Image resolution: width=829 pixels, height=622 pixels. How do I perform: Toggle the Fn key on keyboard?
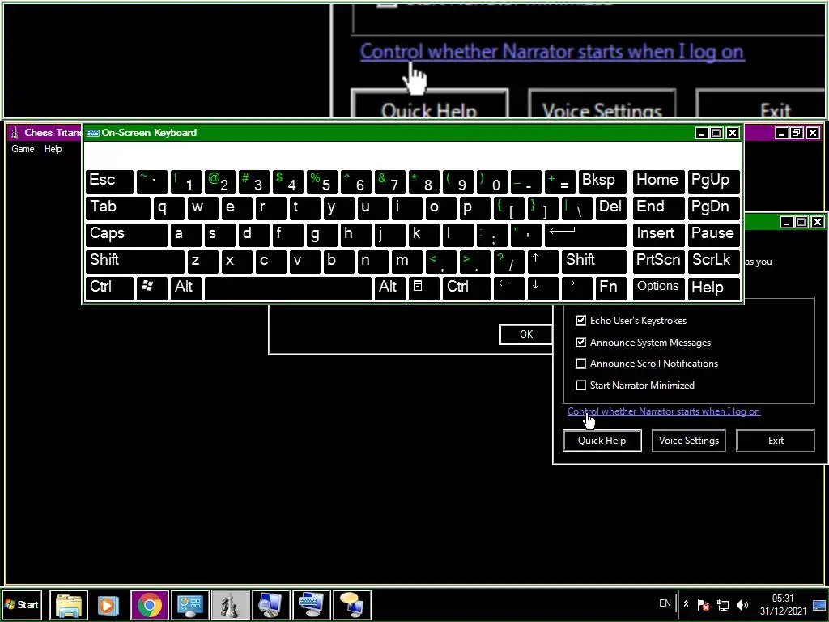click(610, 288)
